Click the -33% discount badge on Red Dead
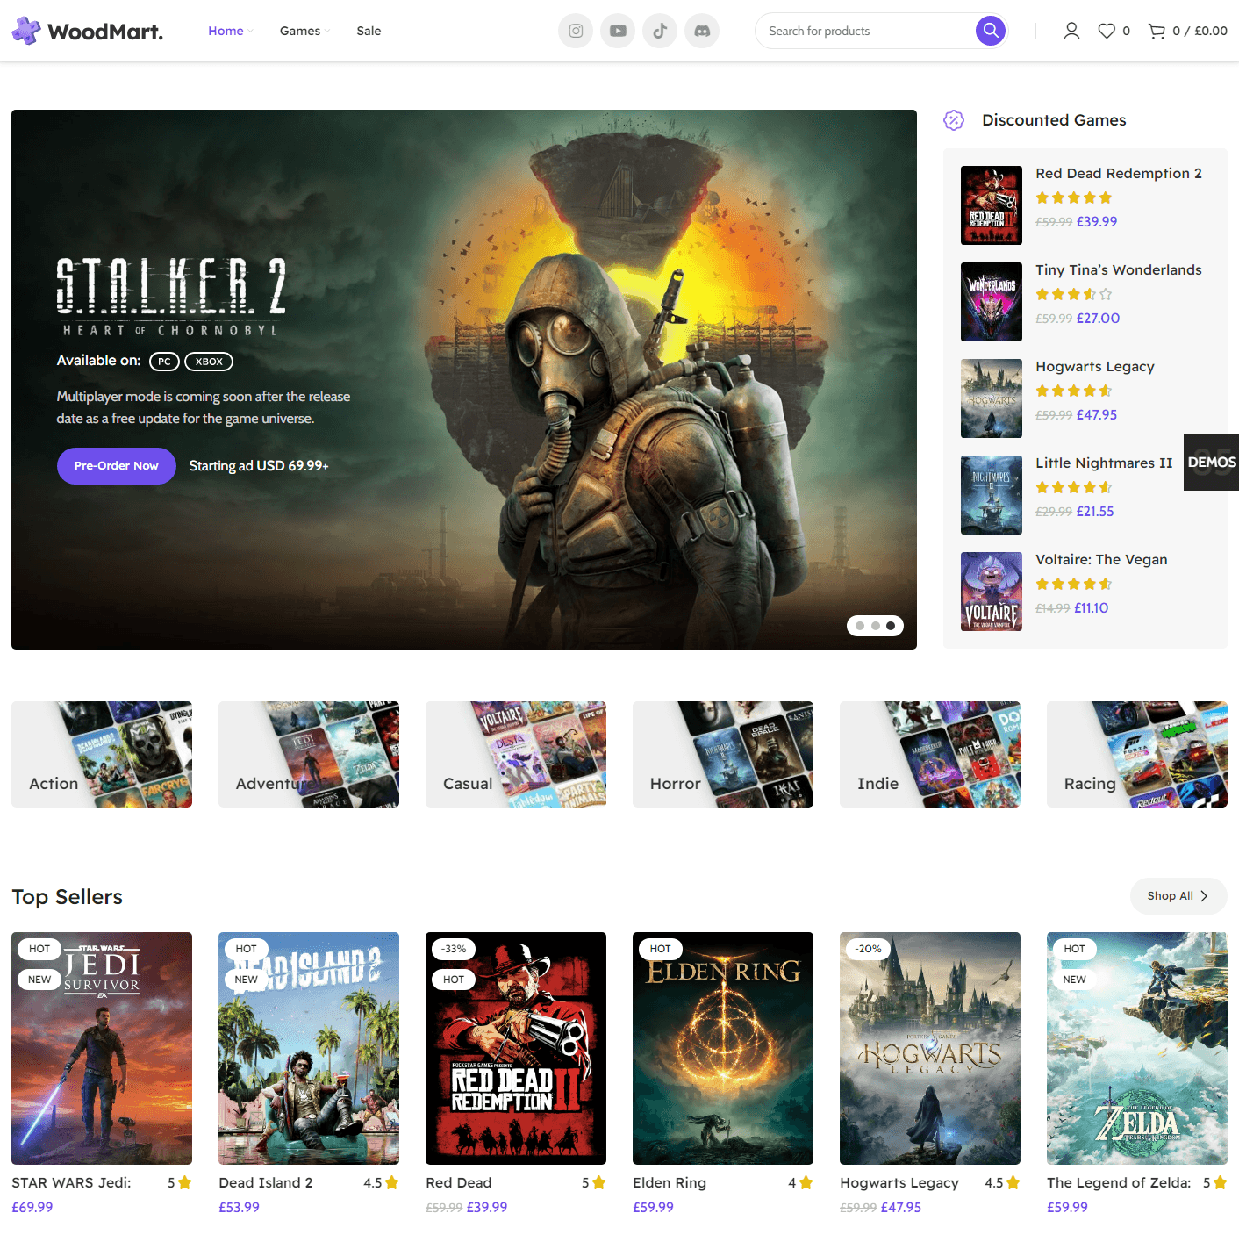Image resolution: width=1239 pixels, height=1249 pixels. [454, 949]
